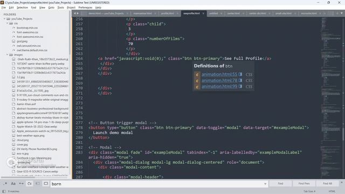Open the View menu

[x=42, y=8]
